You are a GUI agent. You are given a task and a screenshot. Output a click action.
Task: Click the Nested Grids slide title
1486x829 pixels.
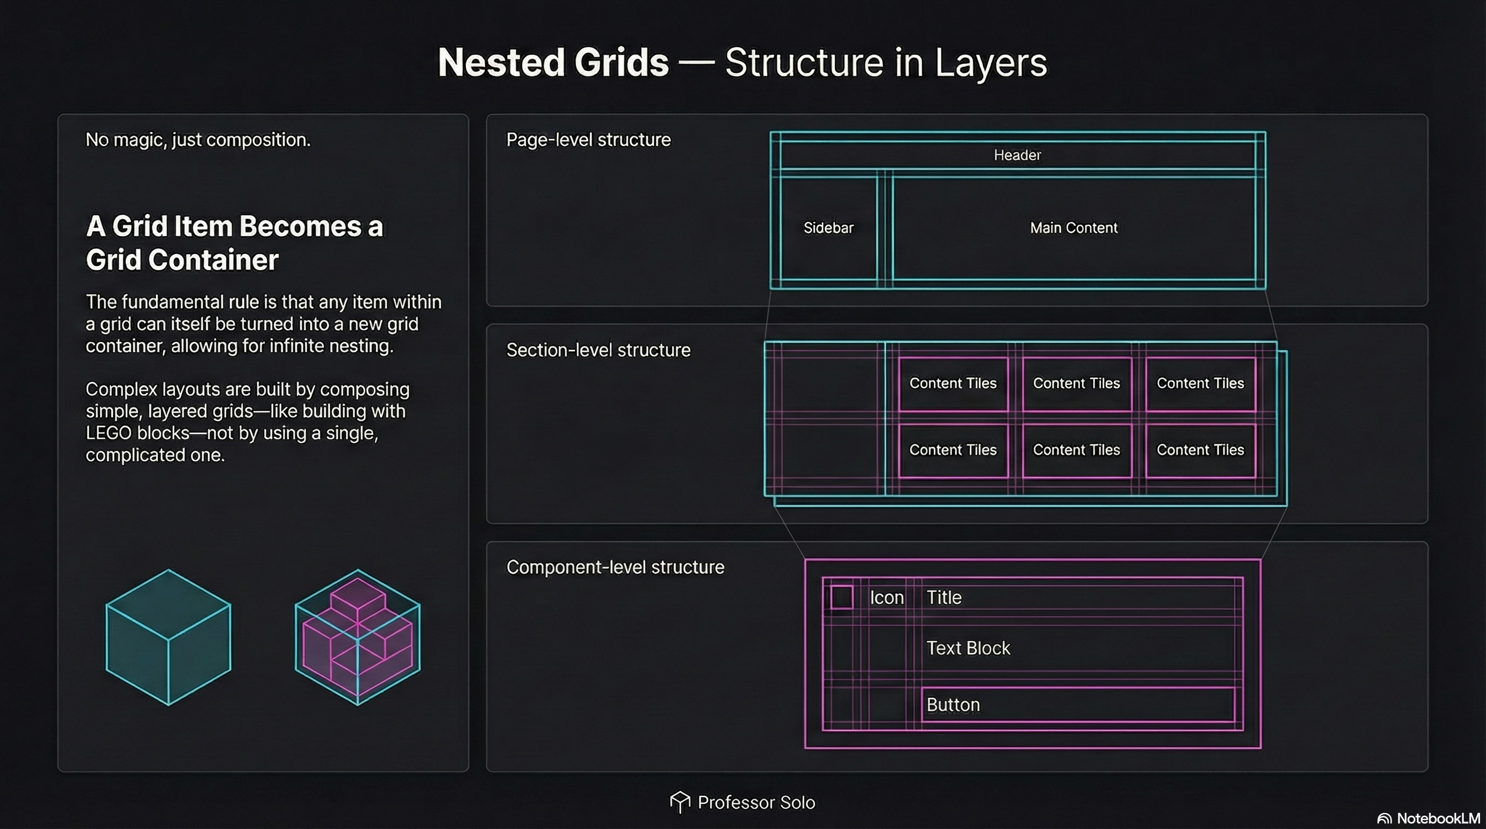(742, 62)
